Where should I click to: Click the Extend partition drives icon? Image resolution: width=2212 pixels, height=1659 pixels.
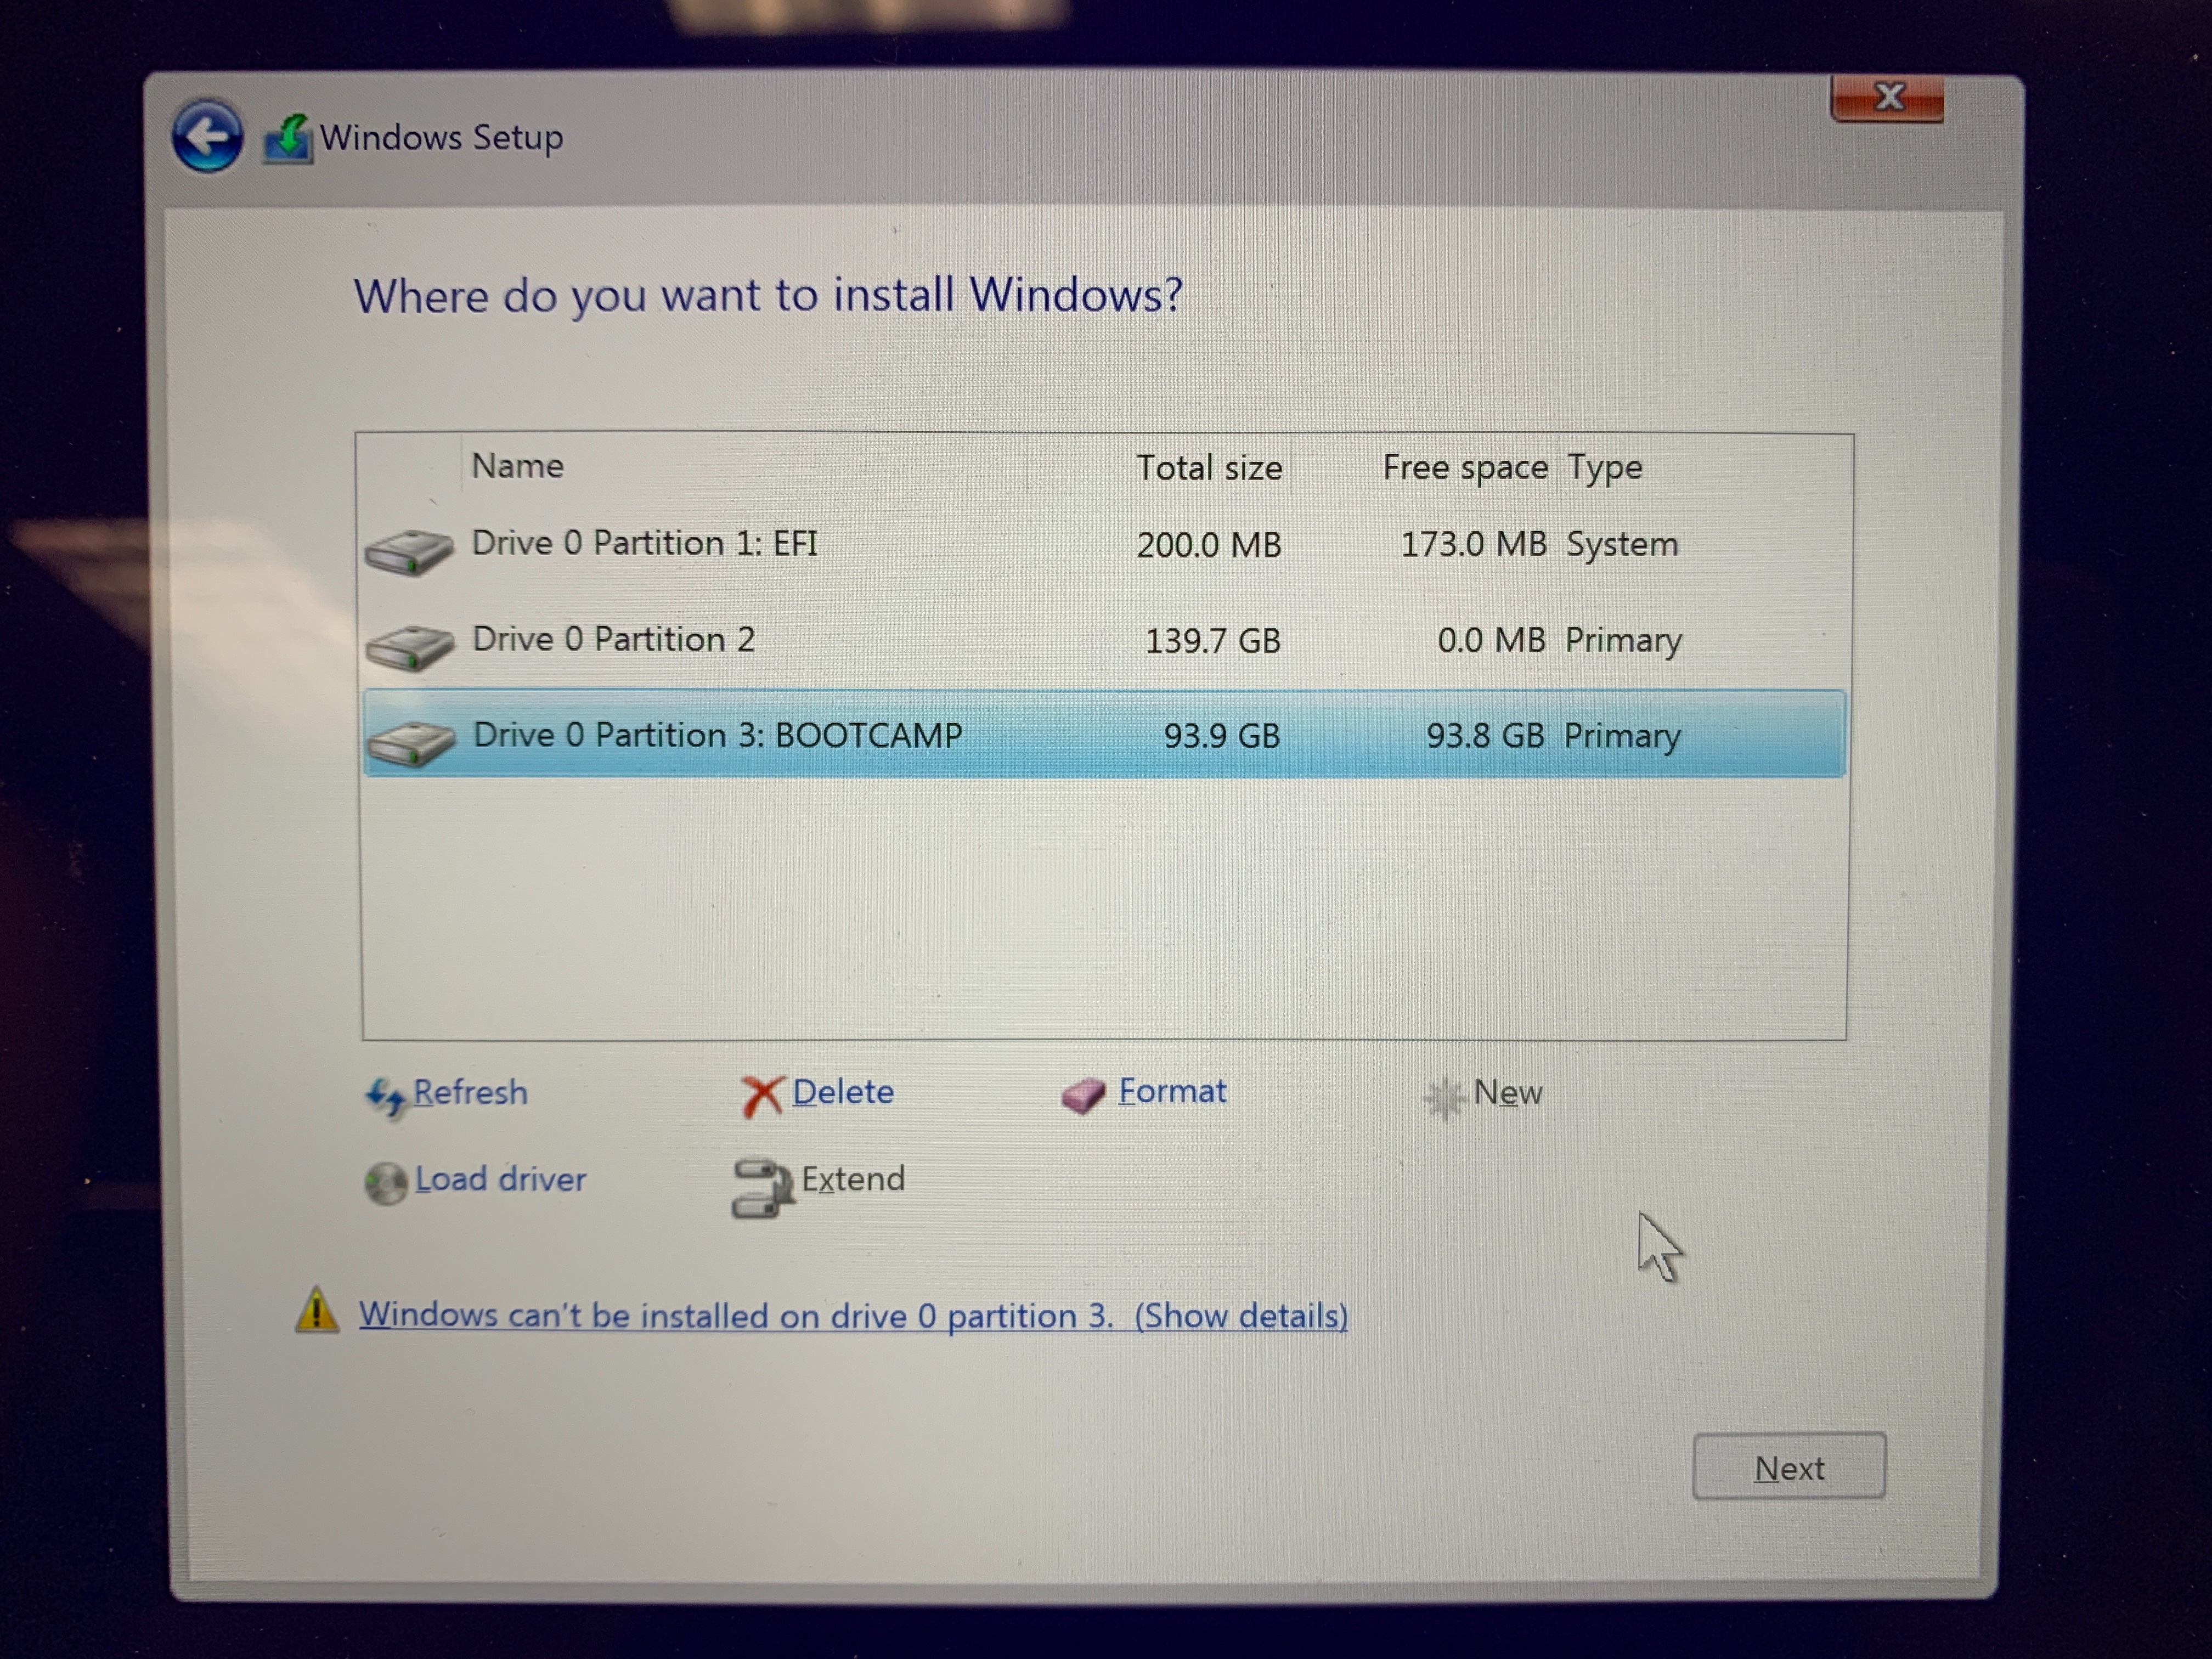tap(762, 1187)
